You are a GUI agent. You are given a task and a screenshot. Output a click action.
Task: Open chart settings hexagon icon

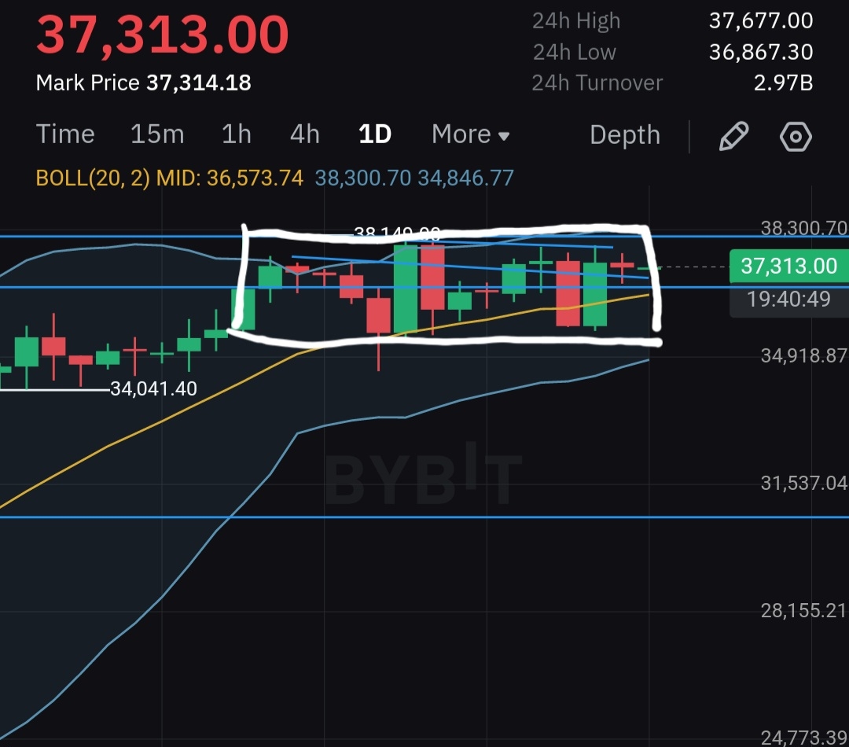coord(796,136)
